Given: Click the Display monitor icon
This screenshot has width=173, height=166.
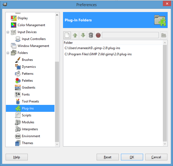Looking at the screenshot, I should coord(14,18).
